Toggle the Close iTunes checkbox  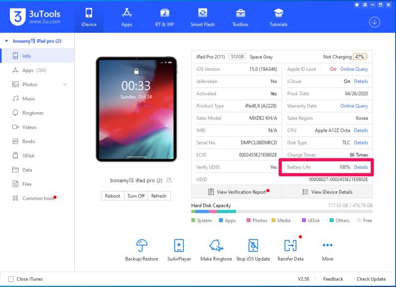coord(11,279)
